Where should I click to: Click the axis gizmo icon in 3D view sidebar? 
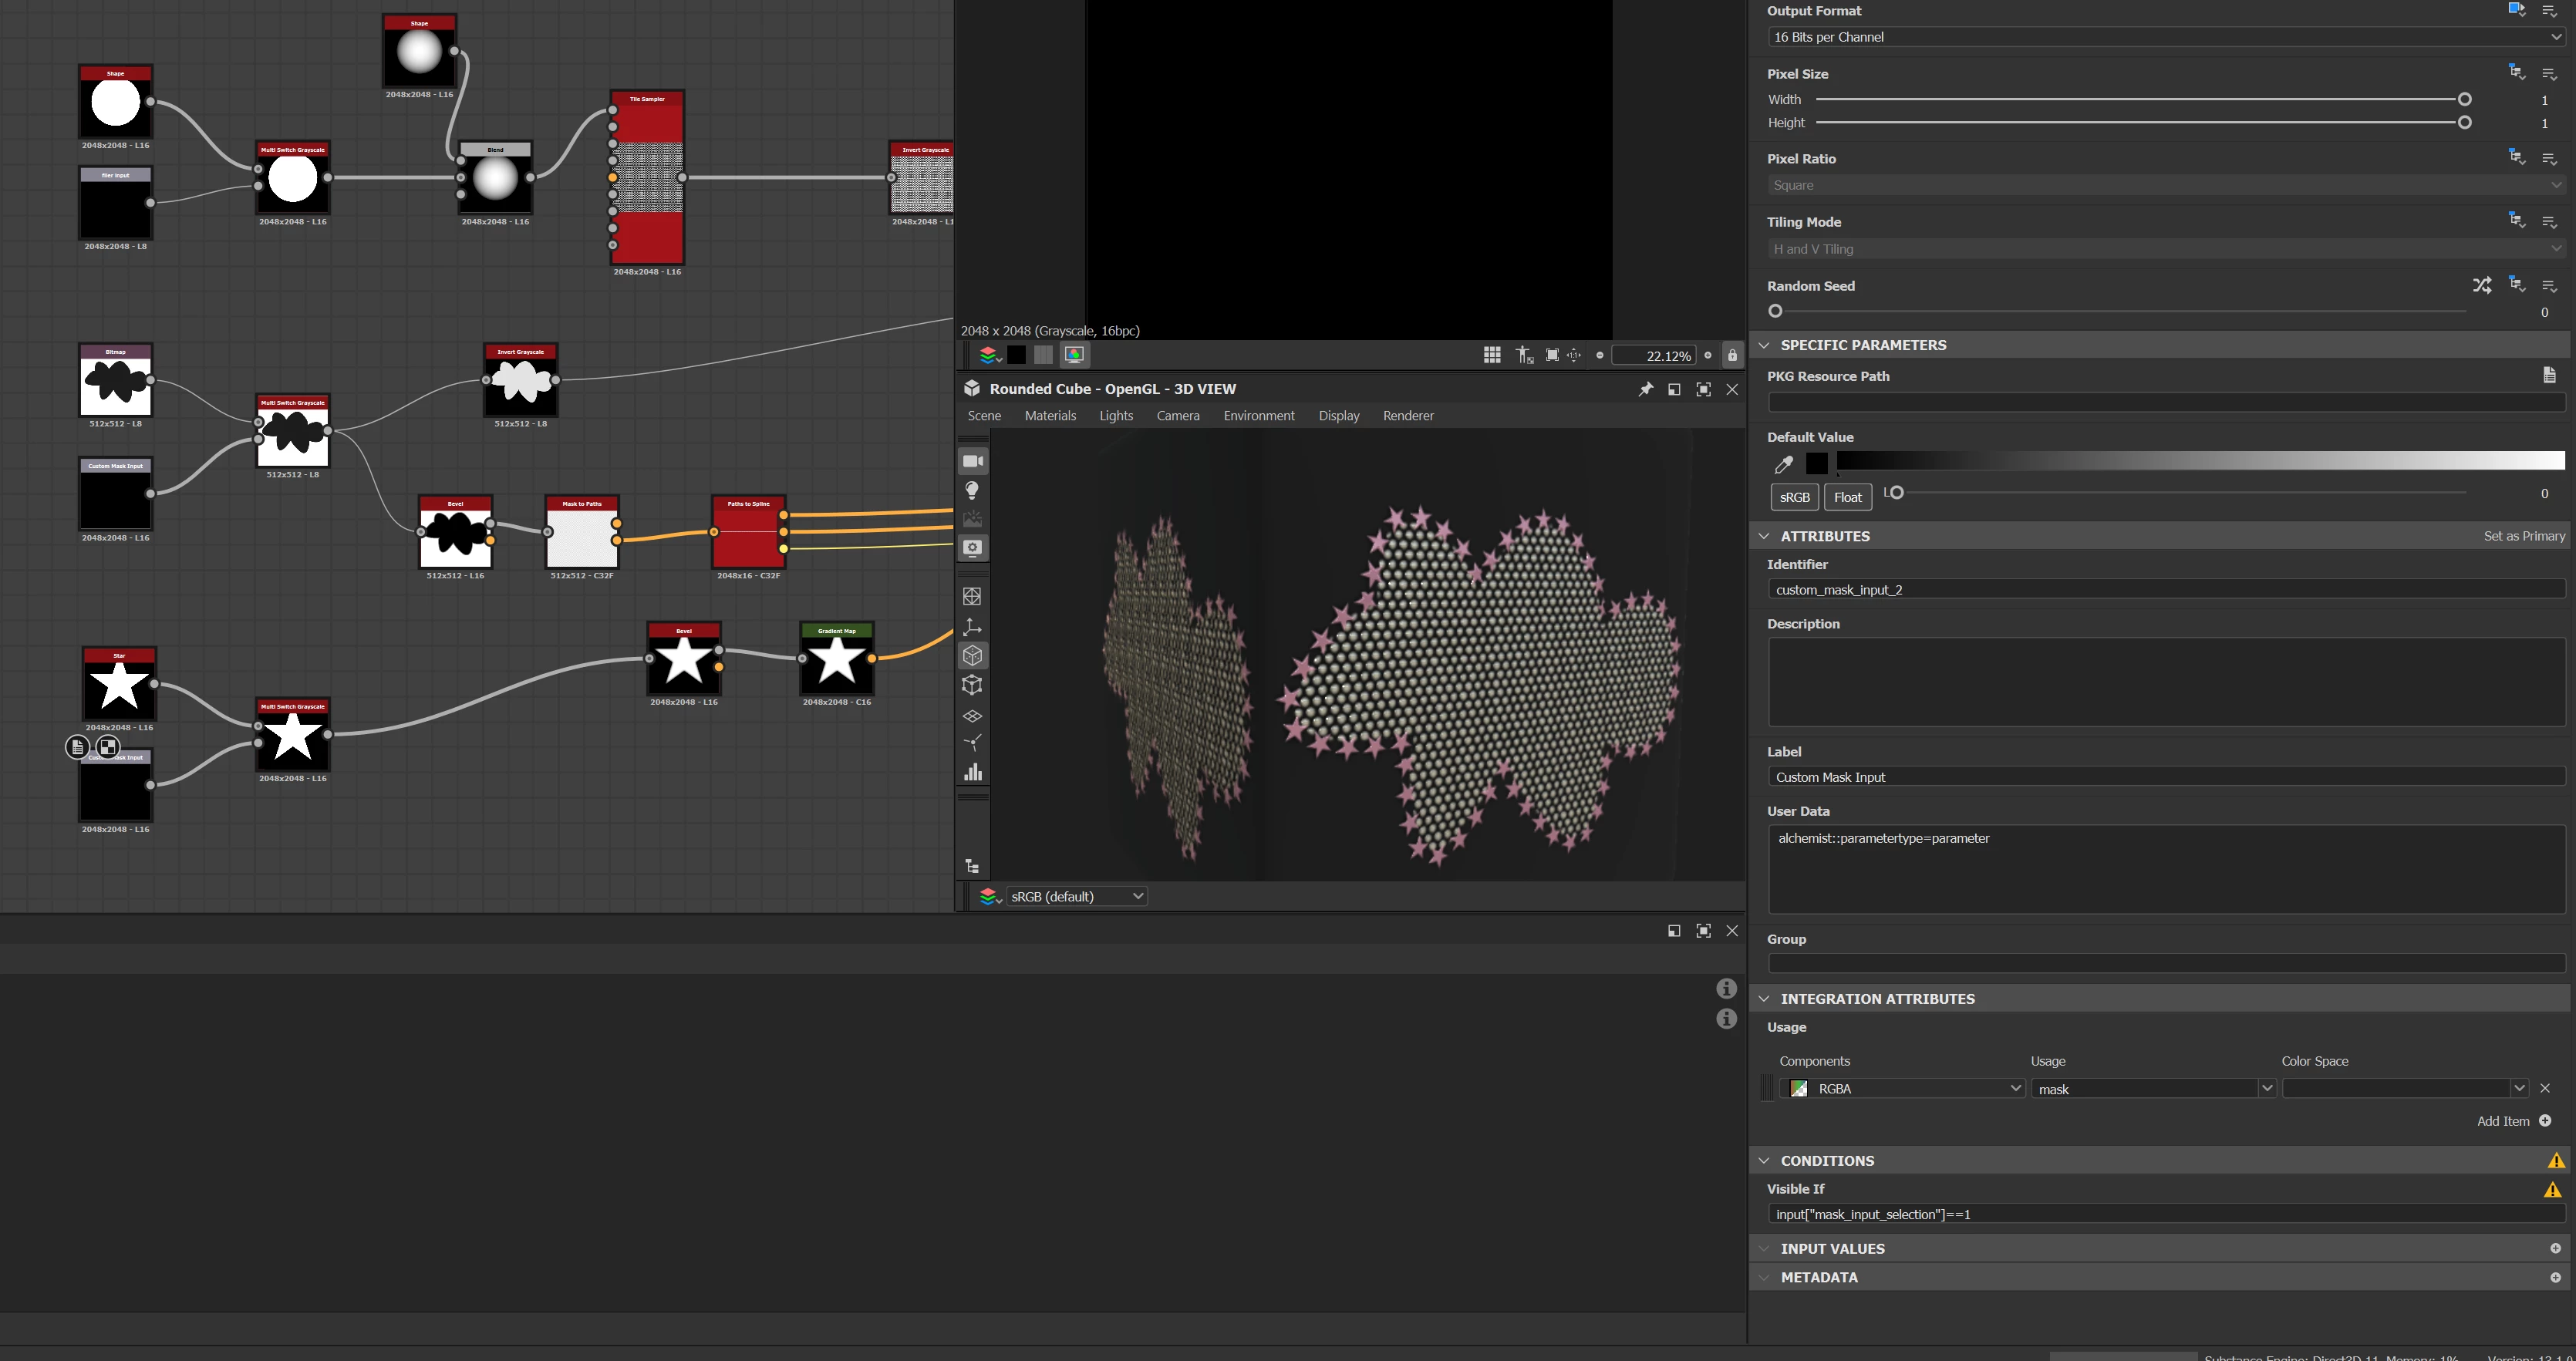tap(972, 627)
